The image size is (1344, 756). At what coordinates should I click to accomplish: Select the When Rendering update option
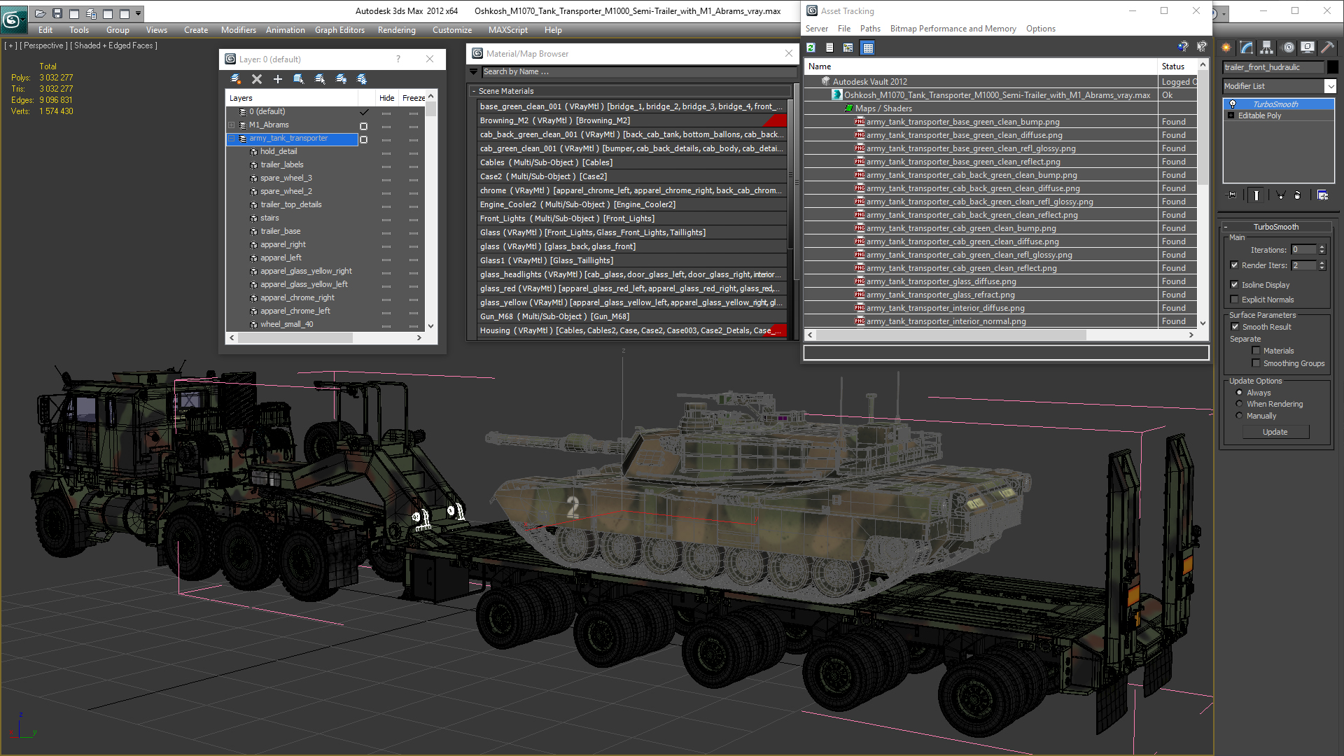click(x=1239, y=404)
